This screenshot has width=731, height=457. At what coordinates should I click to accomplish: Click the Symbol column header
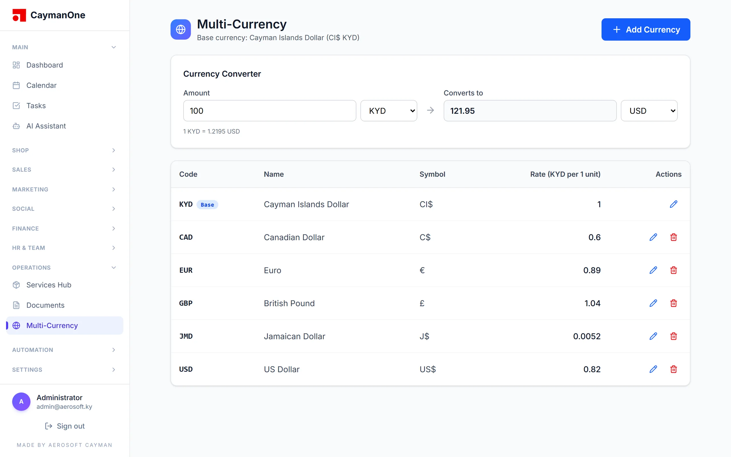tap(432, 174)
